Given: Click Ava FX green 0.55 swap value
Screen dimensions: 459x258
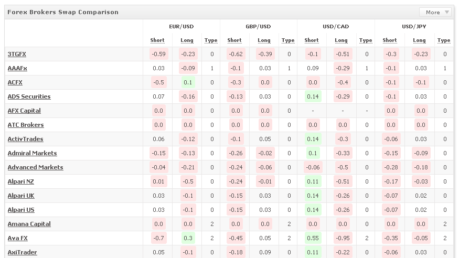Looking at the screenshot, I should point(312,238).
